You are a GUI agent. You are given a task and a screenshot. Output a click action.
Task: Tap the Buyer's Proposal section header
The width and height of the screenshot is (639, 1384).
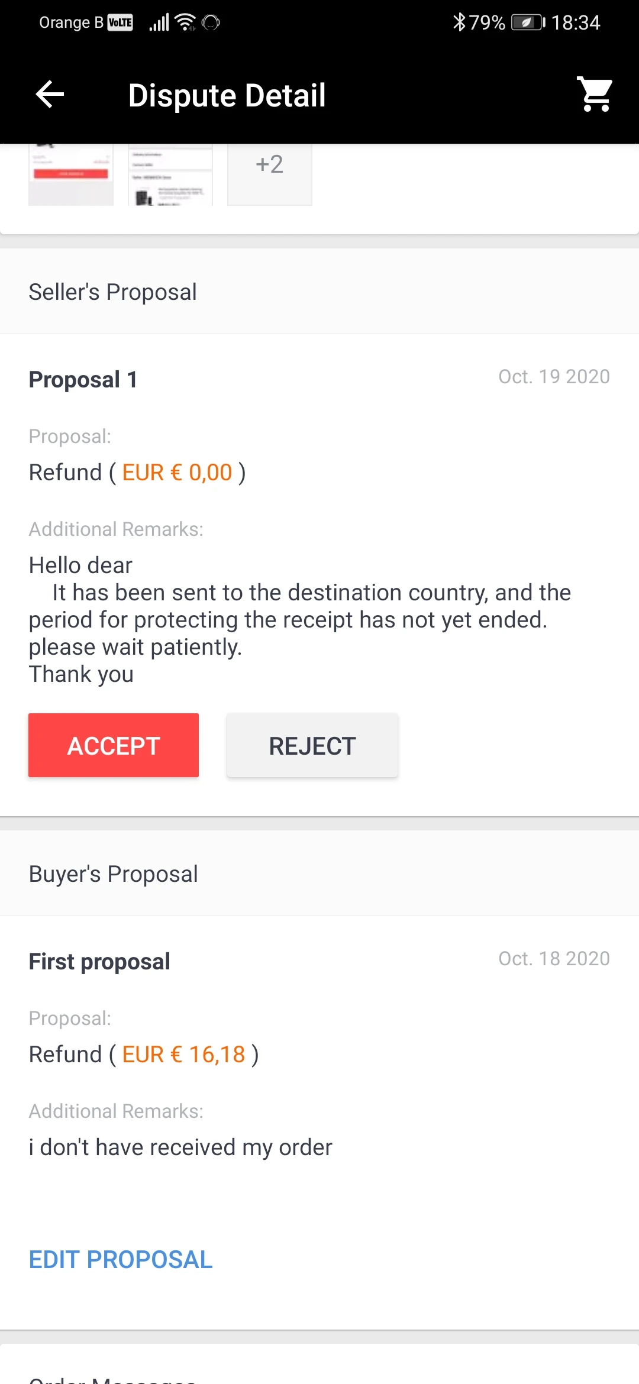click(x=114, y=874)
